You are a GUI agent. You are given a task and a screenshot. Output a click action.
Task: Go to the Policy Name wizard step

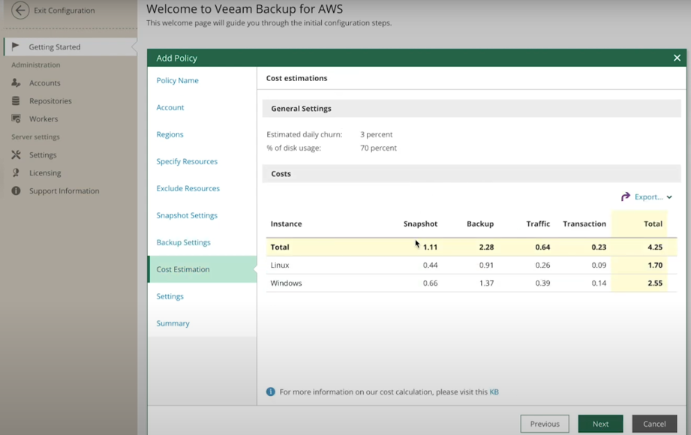[177, 80]
